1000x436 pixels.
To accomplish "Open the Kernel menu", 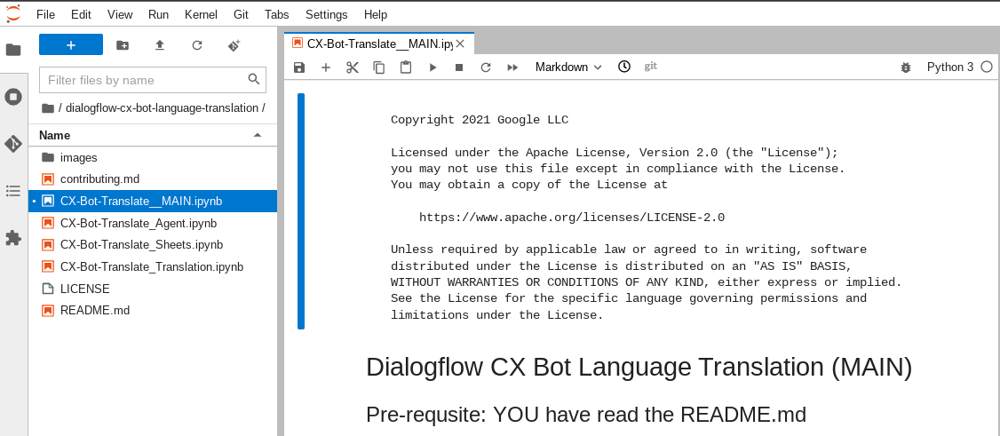I will click(x=201, y=14).
